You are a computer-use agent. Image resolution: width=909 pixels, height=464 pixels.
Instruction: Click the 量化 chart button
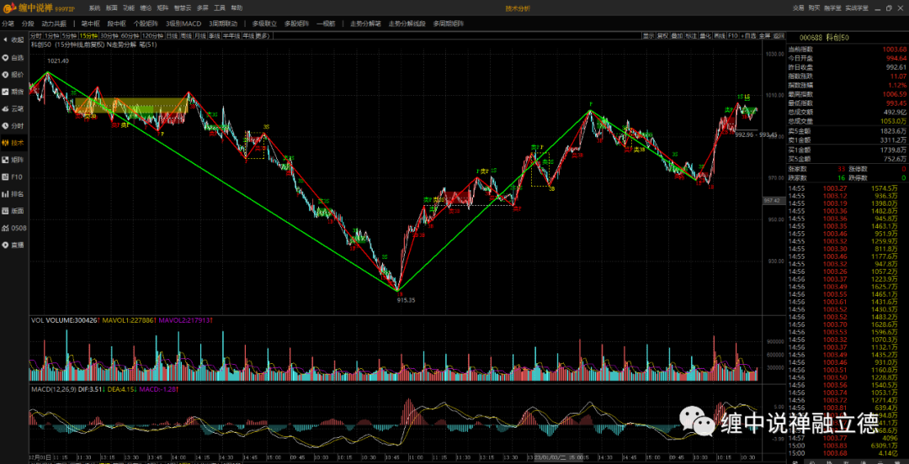(705, 35)
